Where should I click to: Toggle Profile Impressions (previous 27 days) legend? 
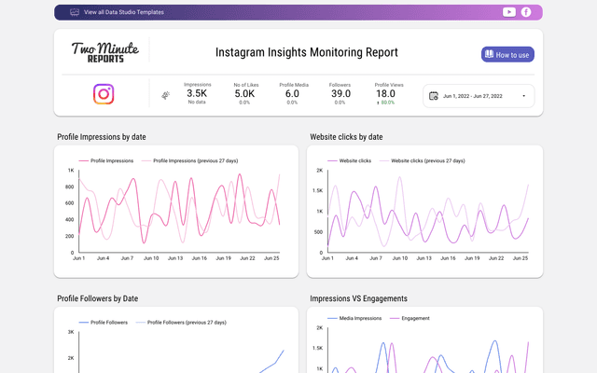click(189, 160)
